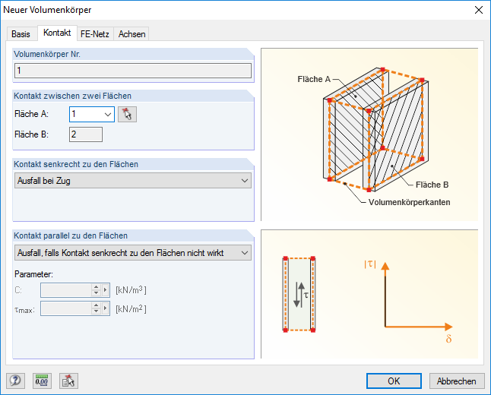This screenshot has height=395, width=491.
Task: Click the C parameter input field
Action: tap(66, 289)
